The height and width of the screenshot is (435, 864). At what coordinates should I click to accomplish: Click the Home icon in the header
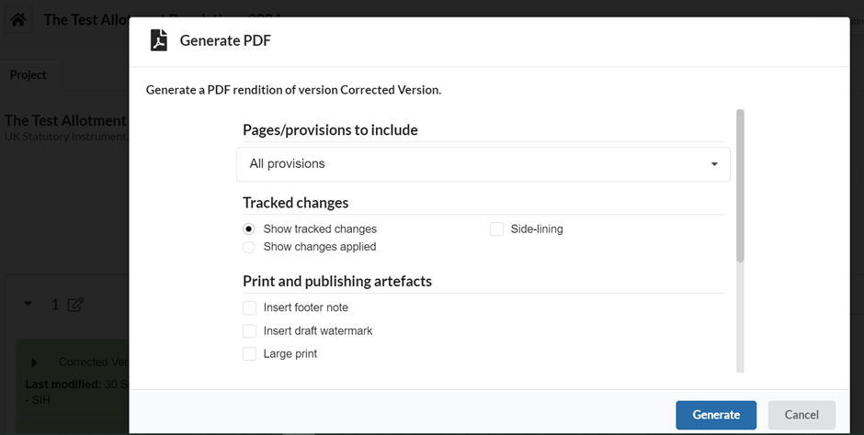17,20
